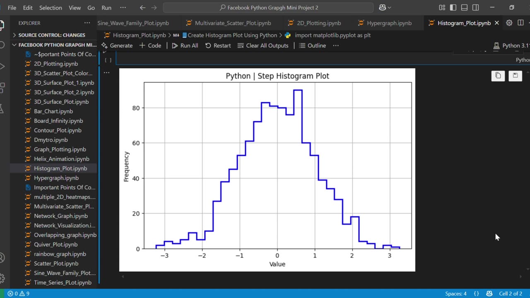Click errors and warnings status indicator
The image size is (530, 298).
pyautogui.click(x=18, y=293)
